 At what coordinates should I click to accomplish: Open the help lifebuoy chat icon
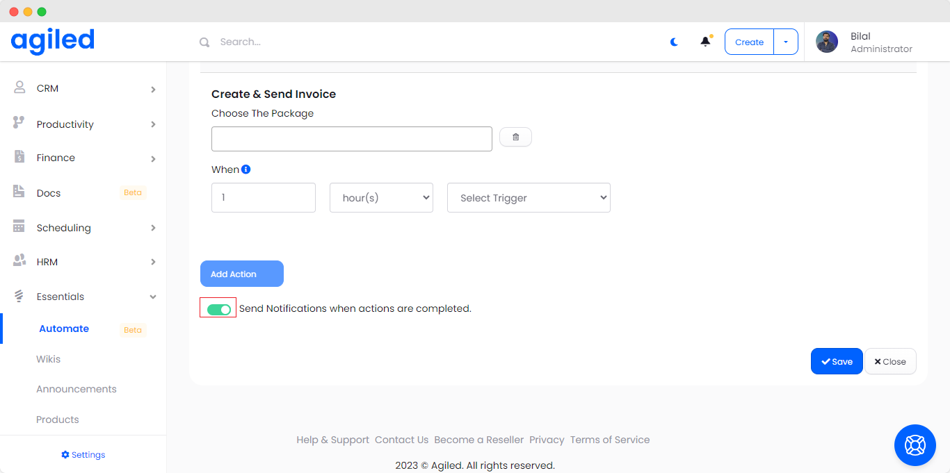(x=915, y=445)
